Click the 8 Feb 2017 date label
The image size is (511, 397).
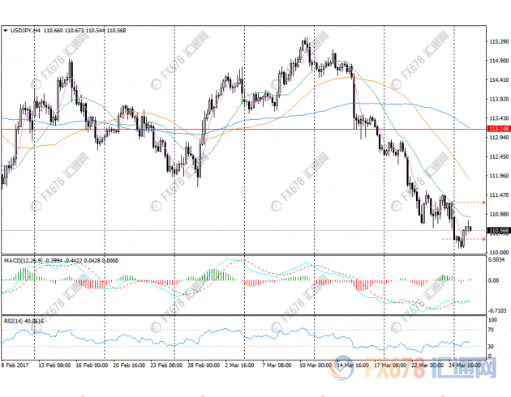(x=16, y=365)
